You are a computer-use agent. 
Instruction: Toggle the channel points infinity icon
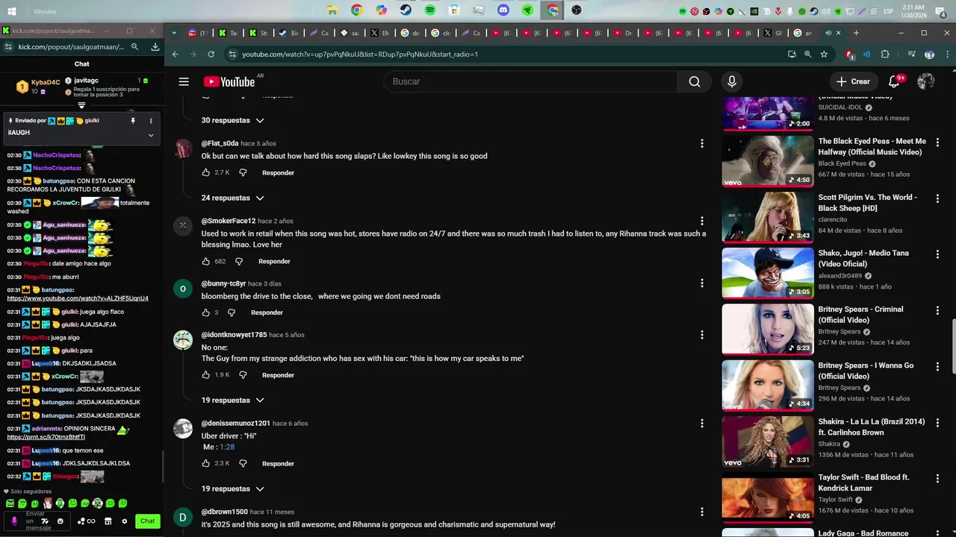(91, 521)
